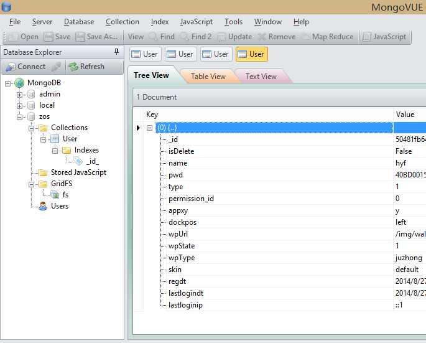Click the Open toolbar button
This screenshot has width=426, height=343.
point(24,37)
